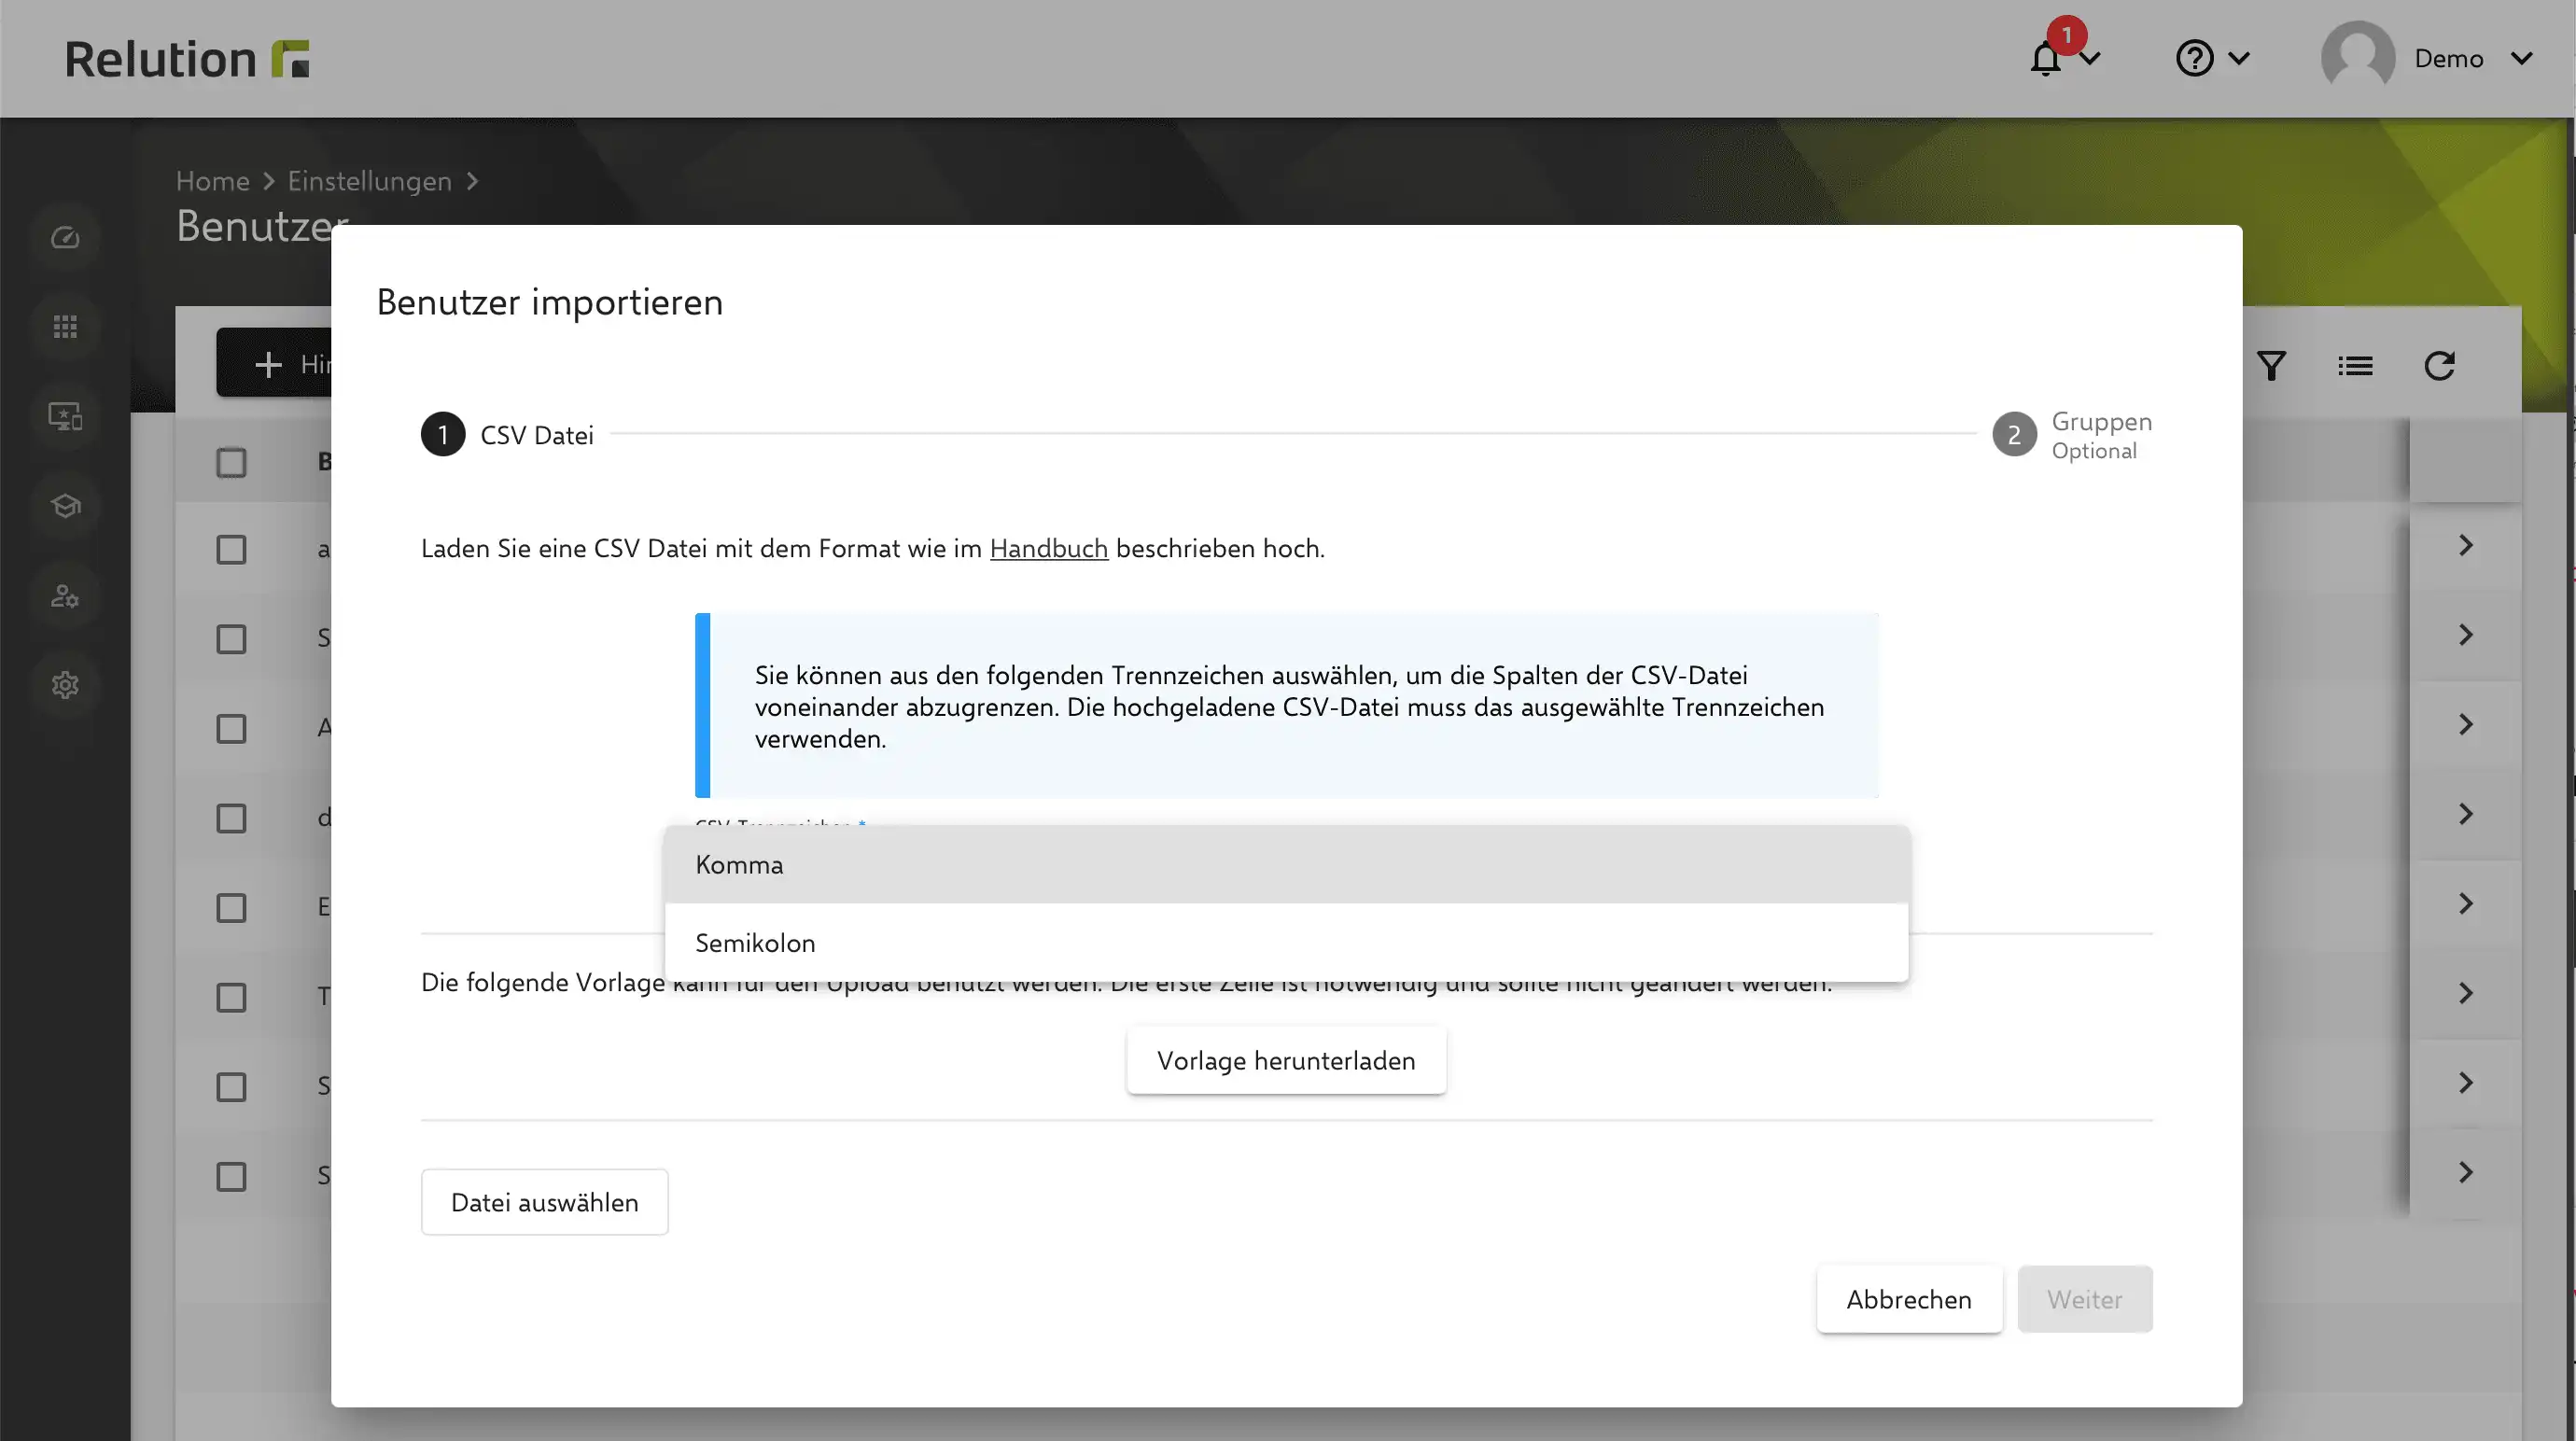Screen dimensions: 2576x1441
Task: Open the column list view icon
Action: (x=2355, y=366)
